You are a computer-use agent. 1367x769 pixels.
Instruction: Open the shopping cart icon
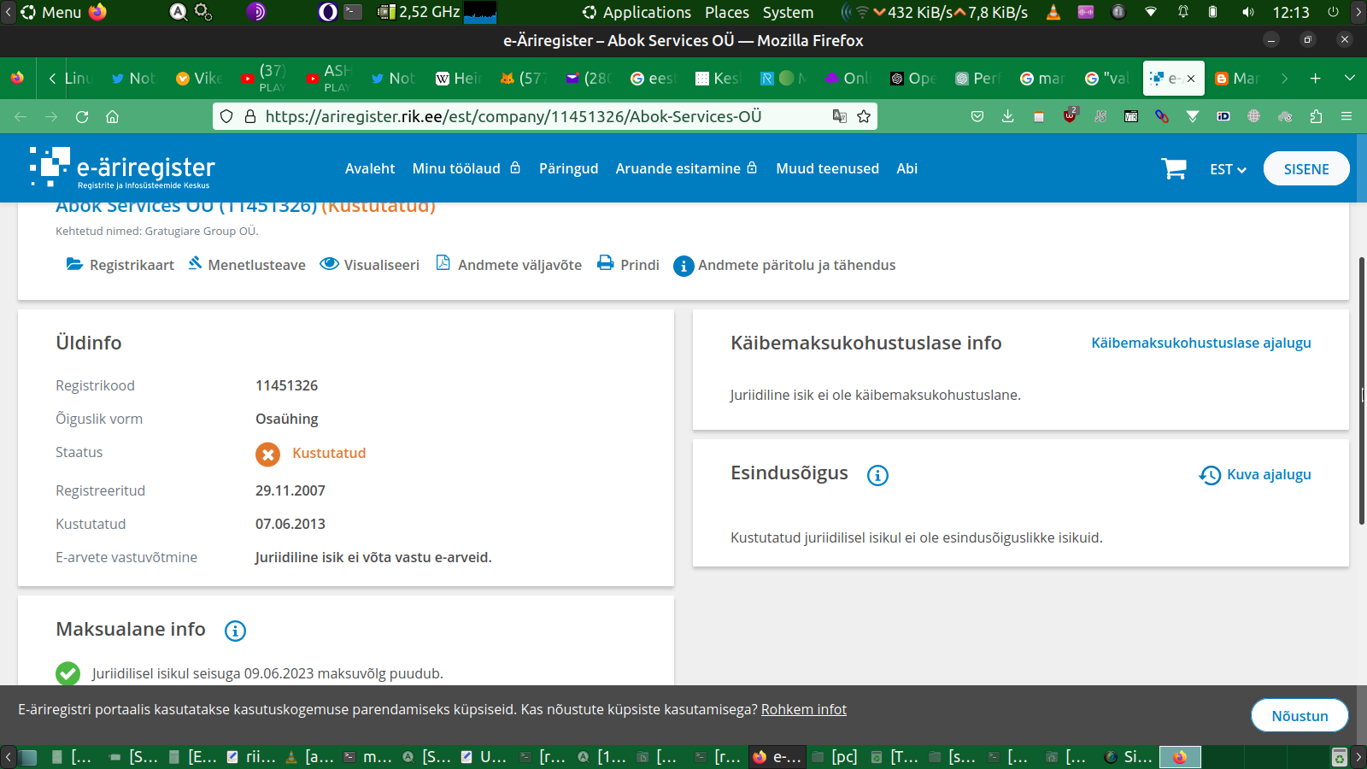pos(1173,169)
